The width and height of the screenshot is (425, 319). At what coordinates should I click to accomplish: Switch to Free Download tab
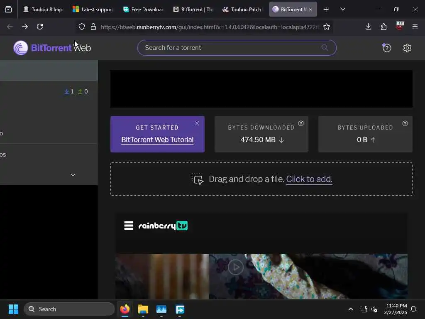tap(143, 10)
